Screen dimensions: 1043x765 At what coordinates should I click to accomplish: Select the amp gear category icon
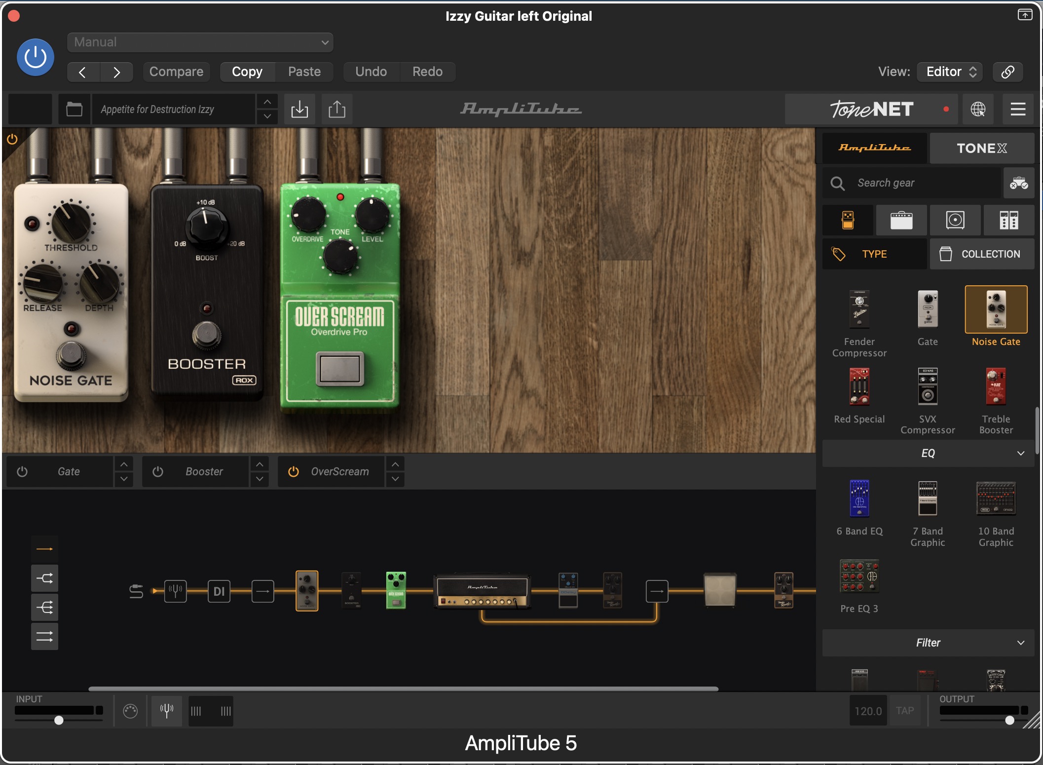point(901,220)
